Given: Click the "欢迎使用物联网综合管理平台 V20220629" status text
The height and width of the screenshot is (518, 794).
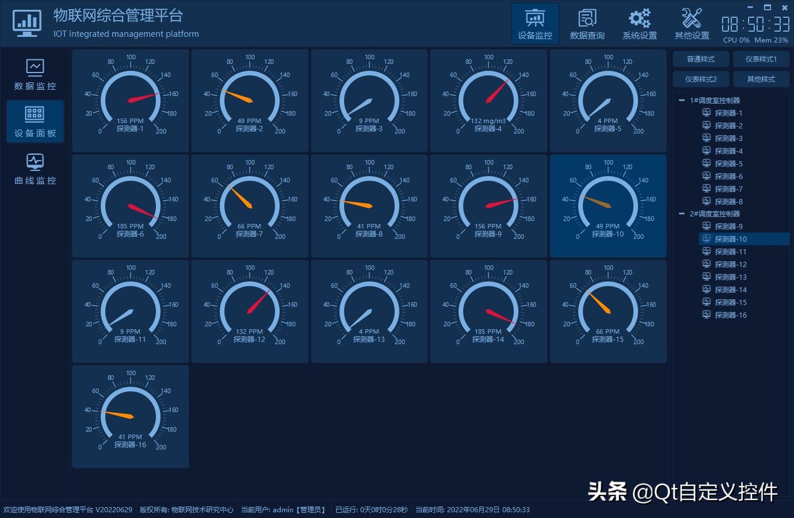Looking at the screenshot, I should [68, 510].
